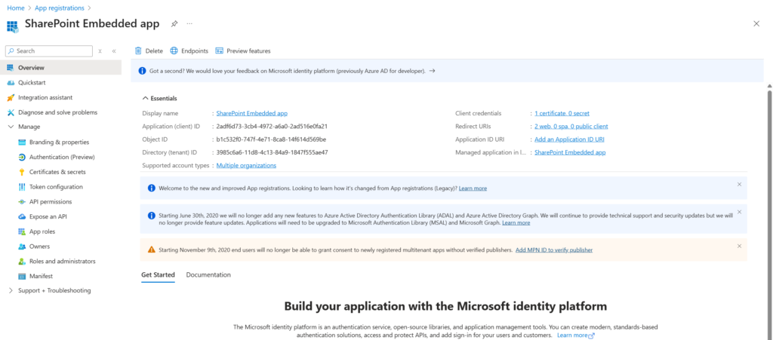Screen dimensions: 773x340
Task: Open 1 certificate, 0 secret link
Action: tap(562, 113)
